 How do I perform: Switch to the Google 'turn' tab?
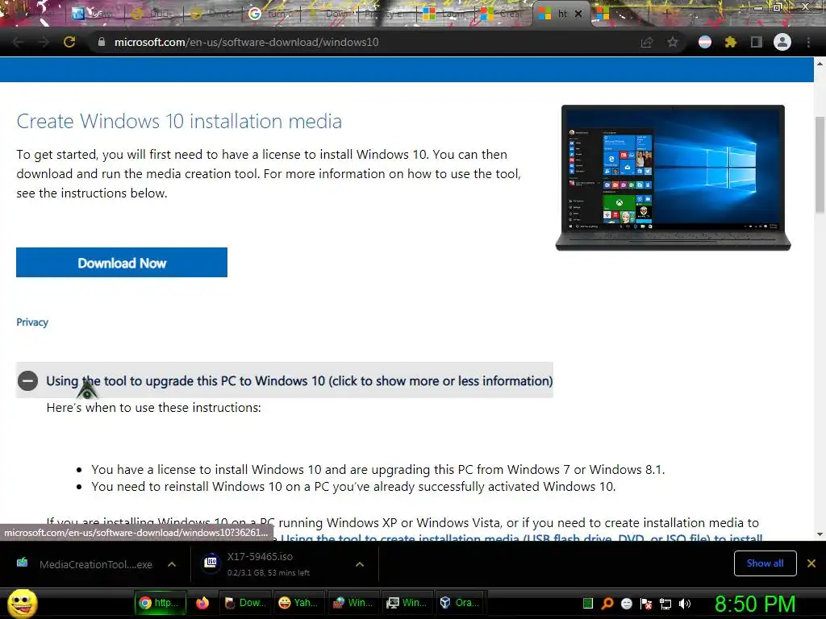269,14
